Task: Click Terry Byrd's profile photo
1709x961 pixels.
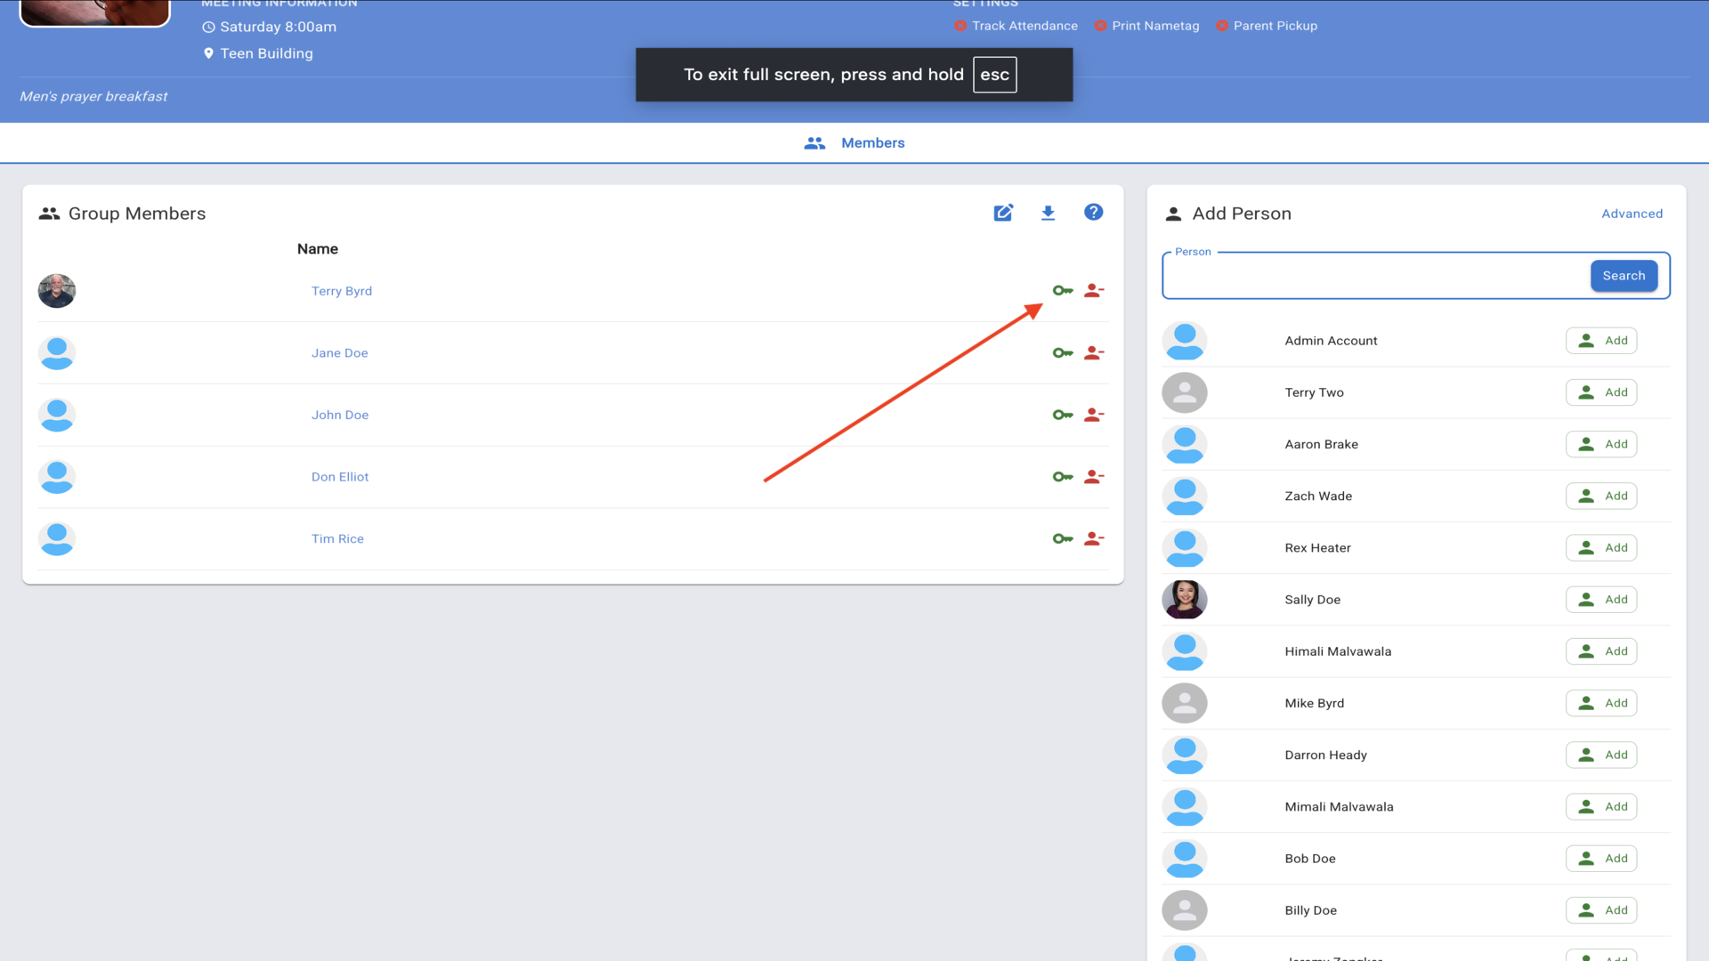Action: point(57,291)
